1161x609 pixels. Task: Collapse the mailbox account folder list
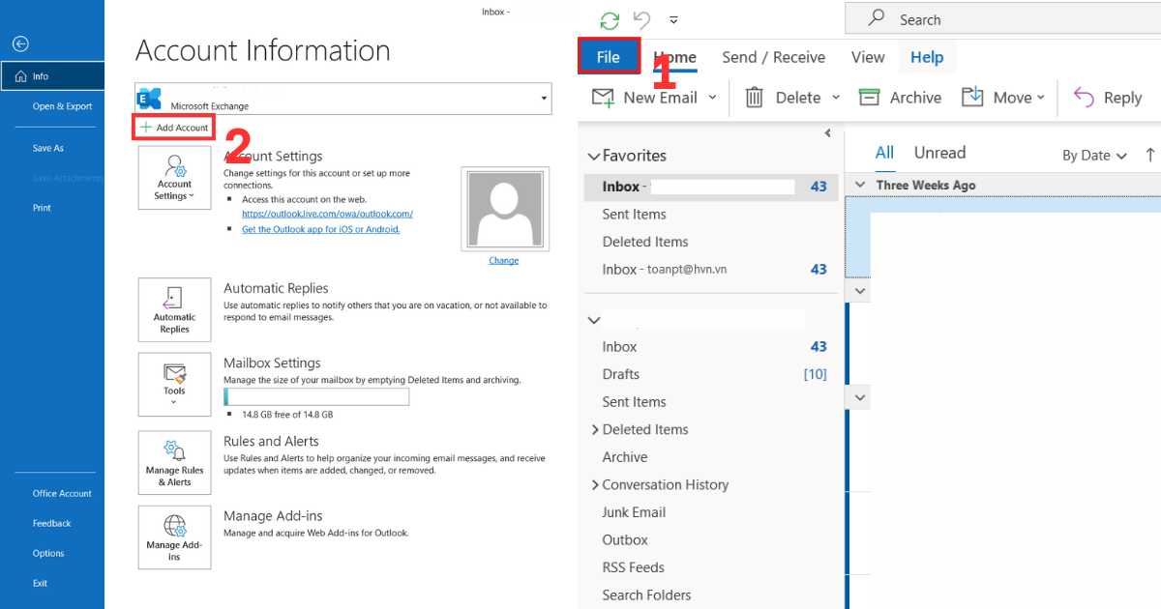coord(594,320)
